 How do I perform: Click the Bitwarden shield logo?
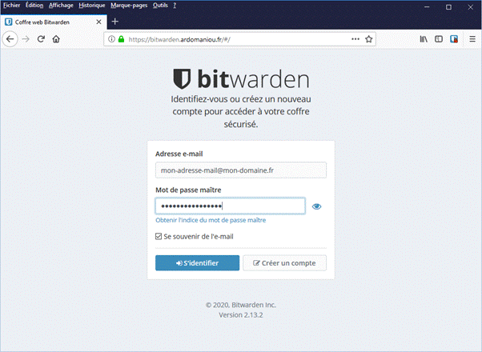pyautogui.click(x=182, y=78)
